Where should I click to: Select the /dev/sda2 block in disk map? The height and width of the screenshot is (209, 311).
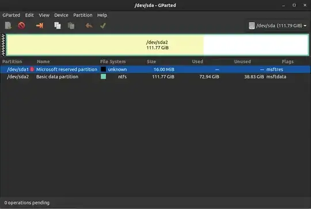point(157,45)
